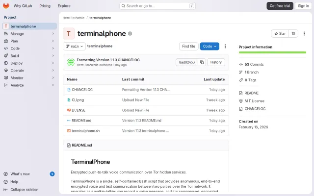The height and width of the screenshot is (196, 314).
Task: Click the Build rocket icon
Action: pos(6,55)
